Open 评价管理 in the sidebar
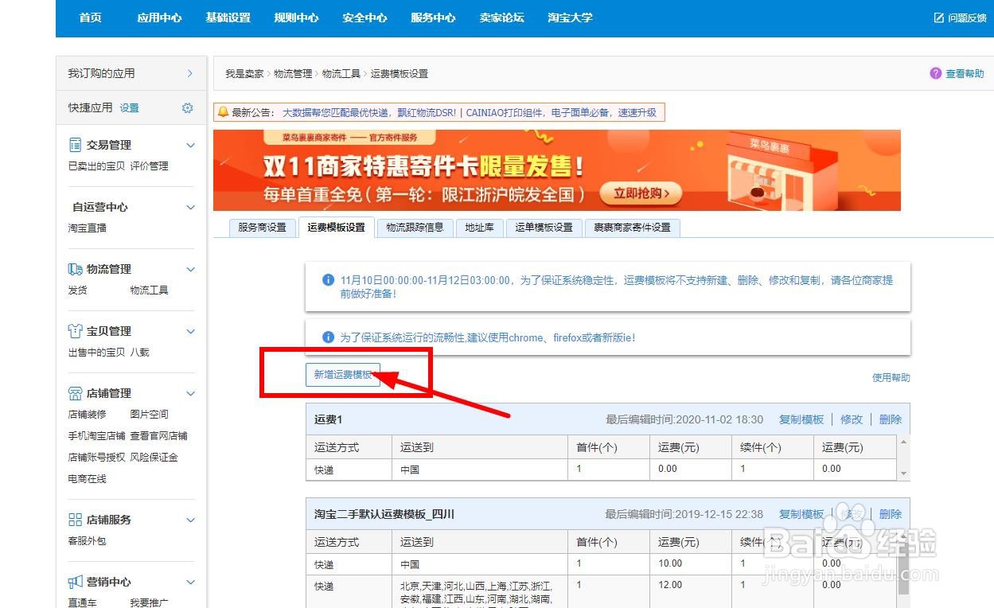Viewport: 994px width, 608px height. 150,166
